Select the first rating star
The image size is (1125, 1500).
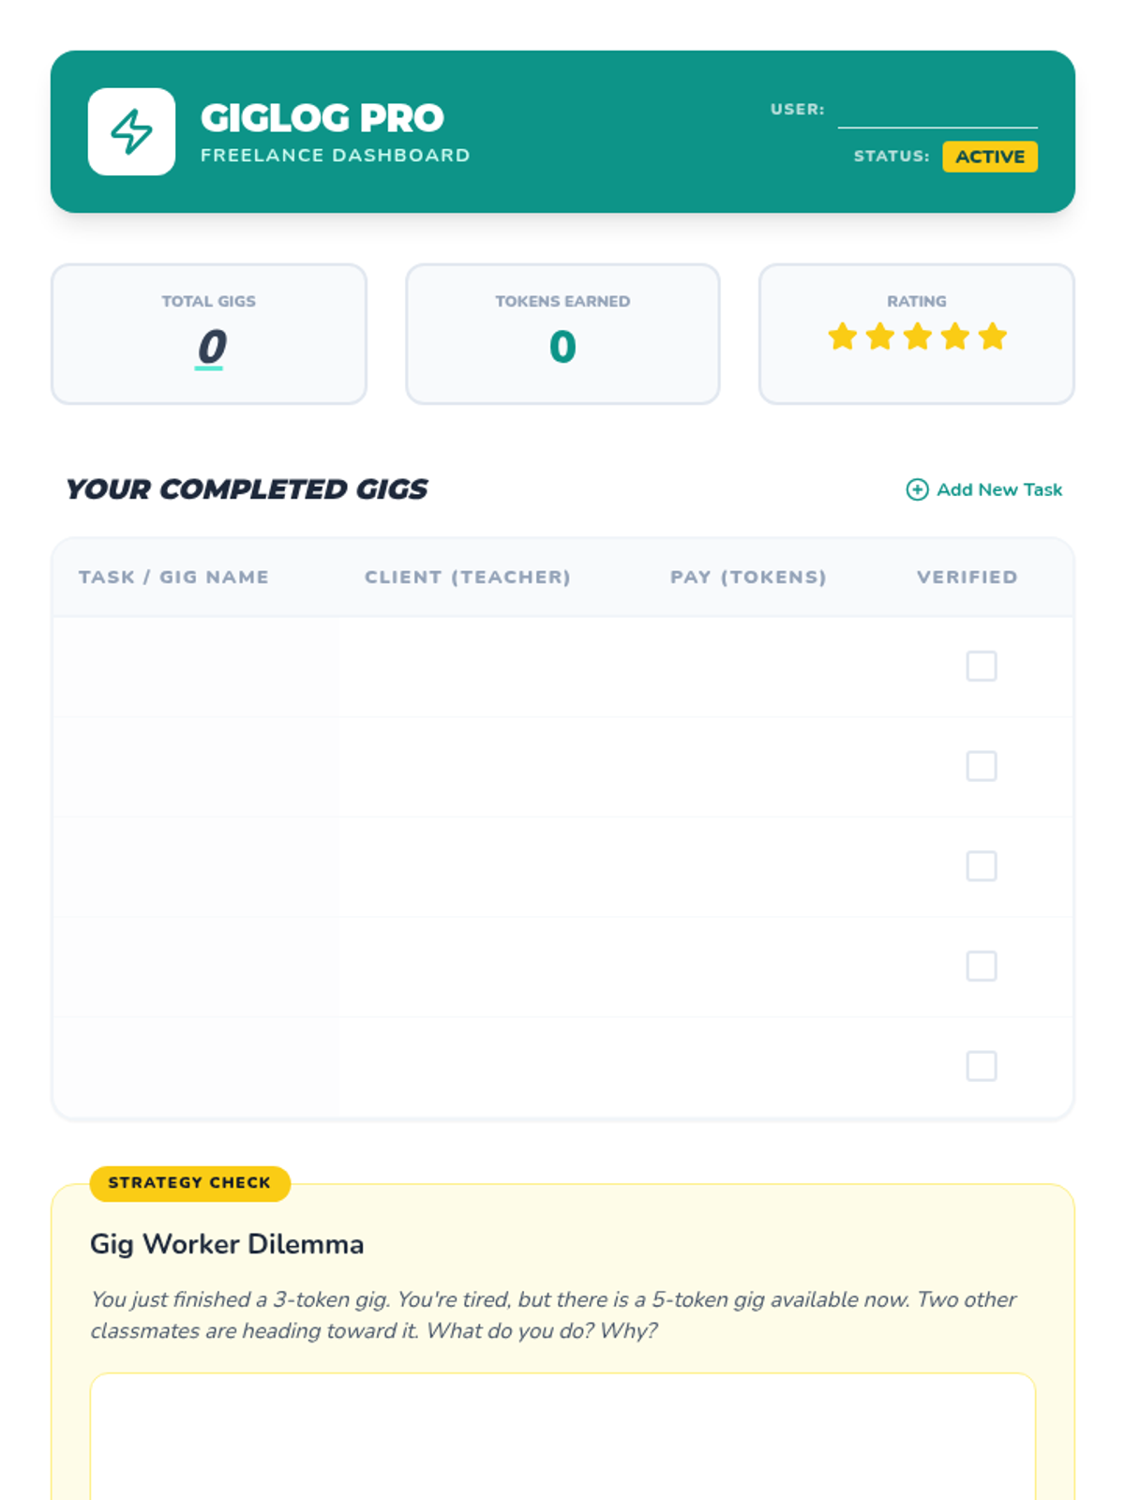(x=842, y=336)
